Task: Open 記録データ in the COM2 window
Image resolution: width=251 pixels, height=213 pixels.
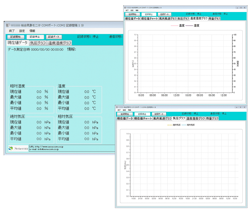Action: pyautogui.click(x=54, y=37)
